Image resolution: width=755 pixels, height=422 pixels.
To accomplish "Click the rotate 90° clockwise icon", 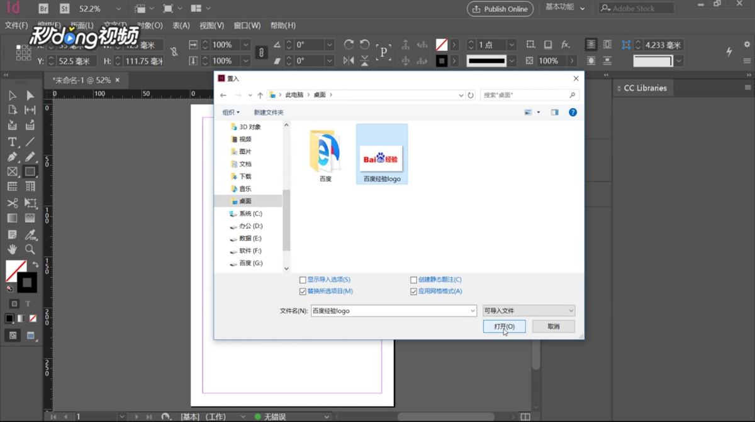I will (349, 45).
